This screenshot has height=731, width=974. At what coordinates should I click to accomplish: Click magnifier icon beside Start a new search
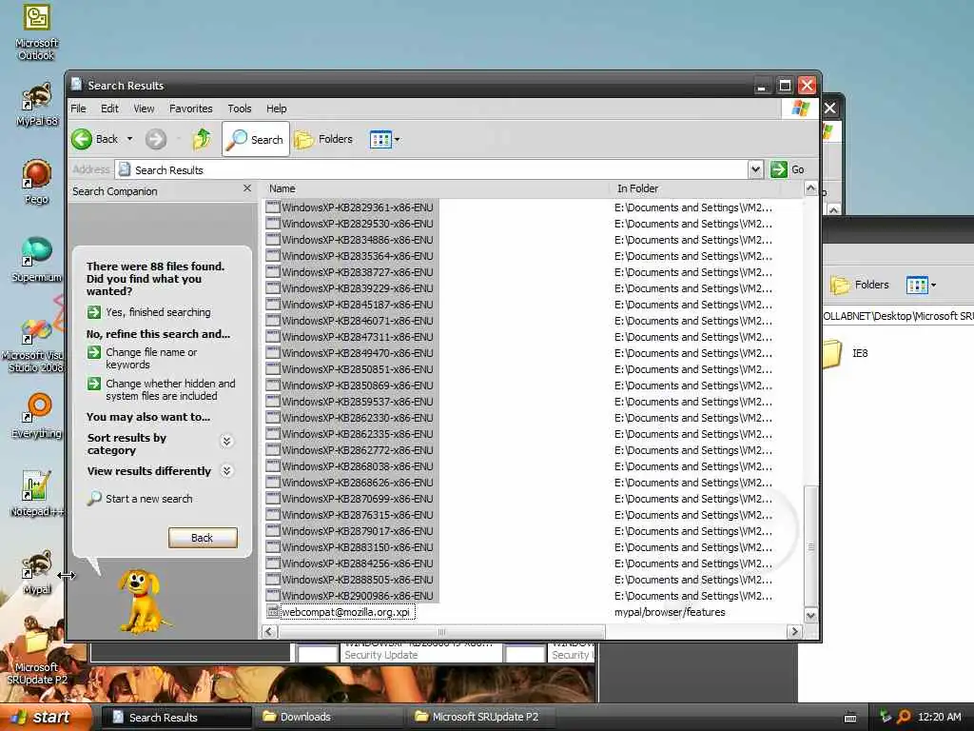[94, 499]
